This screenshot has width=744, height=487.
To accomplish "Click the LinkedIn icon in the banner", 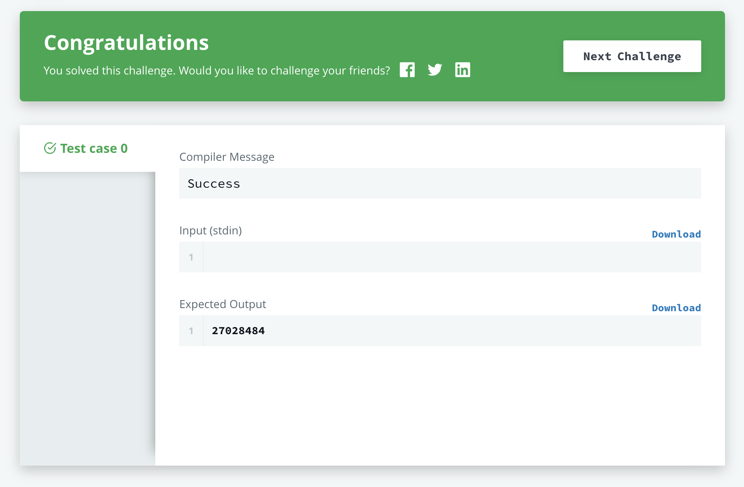I will [x=462, y=70].
